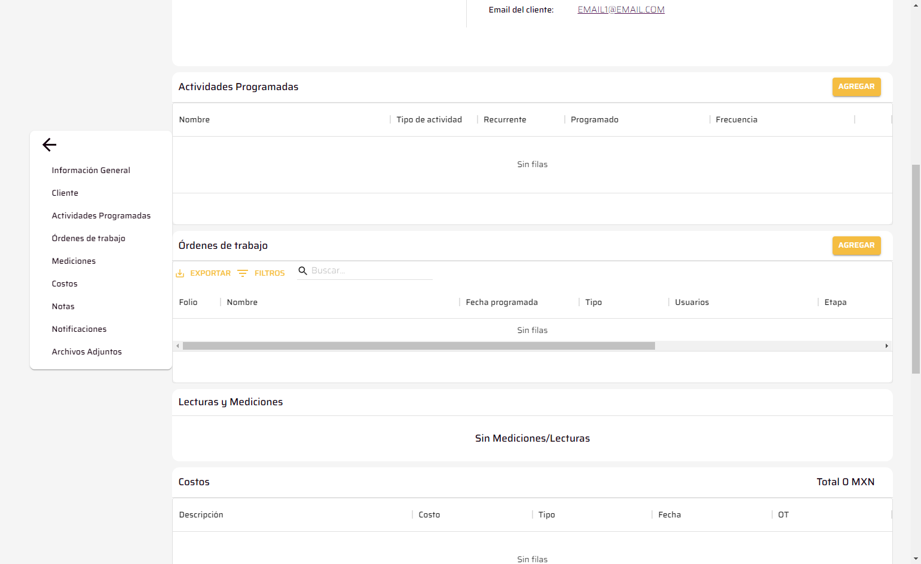921x564 pixels.
Task: Select Notas in side menu
Action: (x=63, y=306)
